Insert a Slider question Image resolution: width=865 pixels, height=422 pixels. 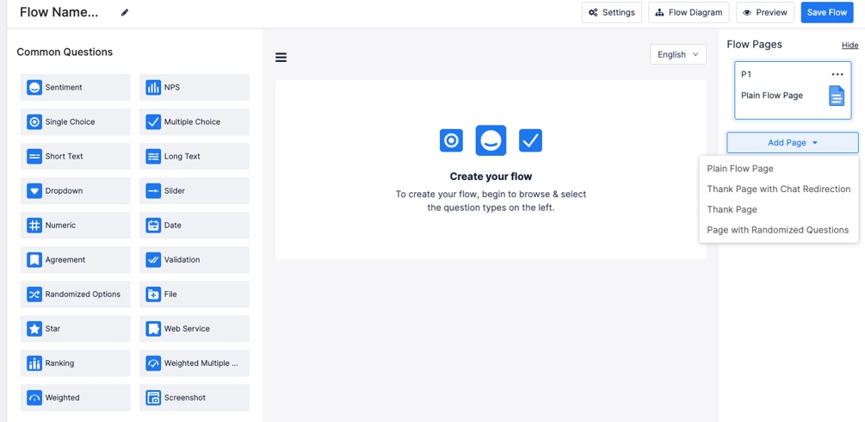tap(195, 191)
